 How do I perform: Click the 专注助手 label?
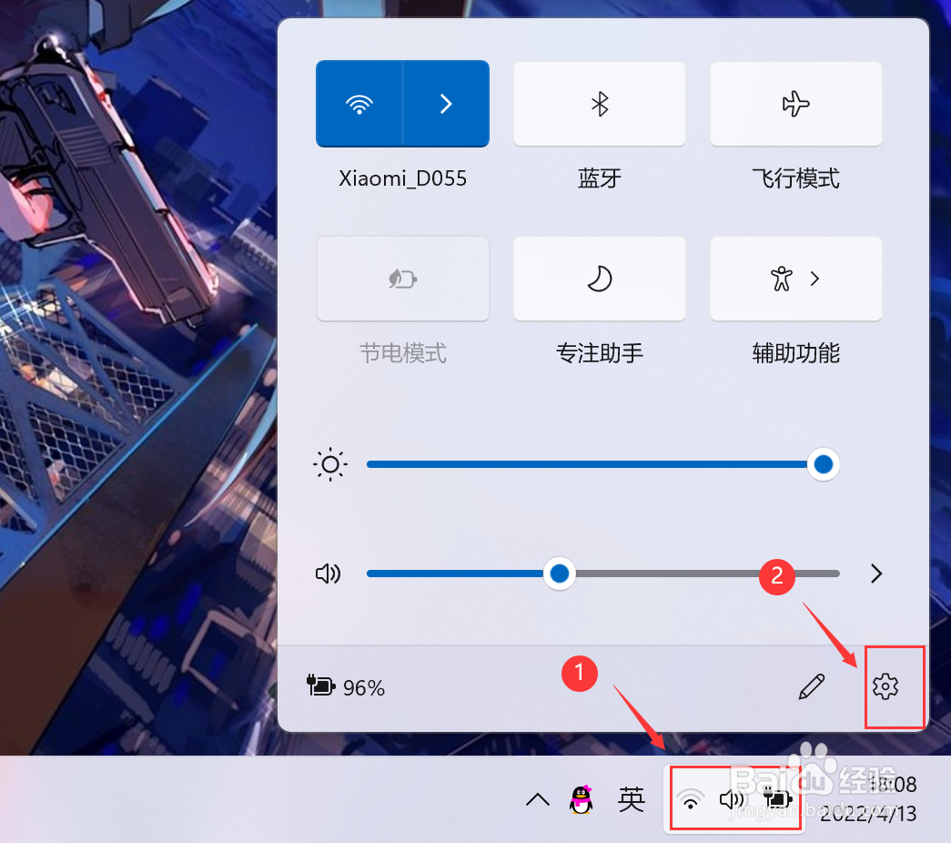[599, 352]
